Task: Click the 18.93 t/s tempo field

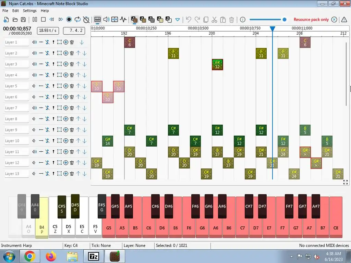Action: (48, 30)
